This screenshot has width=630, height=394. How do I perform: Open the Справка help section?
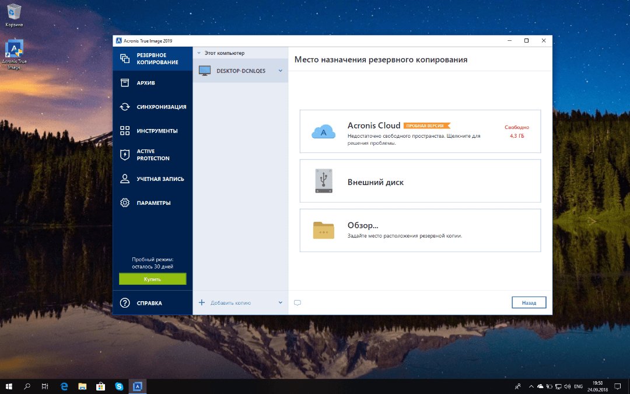(153, 303)
